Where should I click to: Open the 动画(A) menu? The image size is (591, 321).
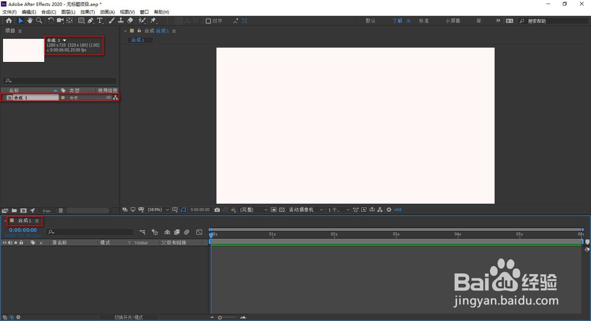coord(108,12)
